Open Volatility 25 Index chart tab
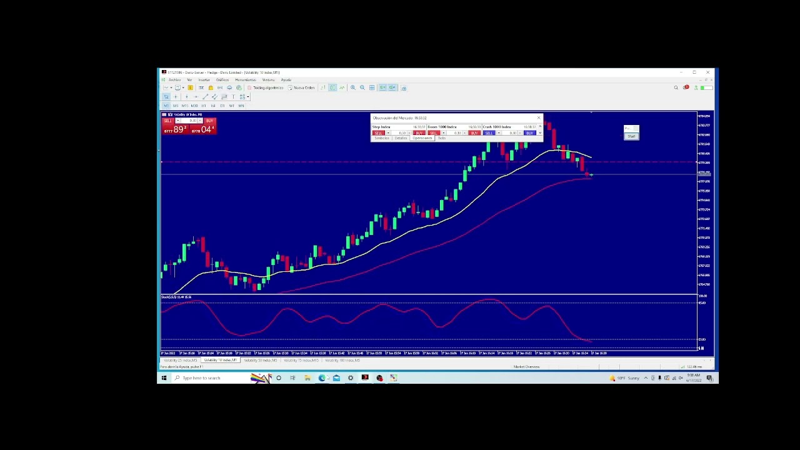Screen dimensions: 800x450 pos(181,360)
